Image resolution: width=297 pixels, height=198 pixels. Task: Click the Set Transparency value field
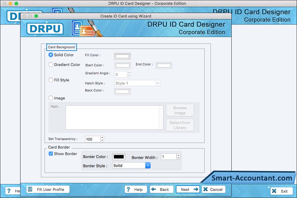[x=93, y=139]
